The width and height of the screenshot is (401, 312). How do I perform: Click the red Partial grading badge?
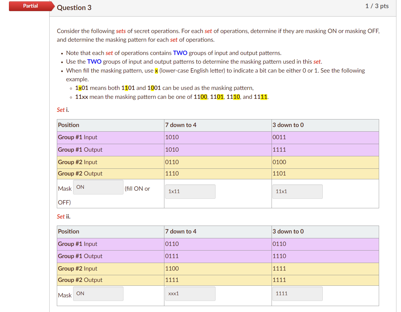click(30, 6)
